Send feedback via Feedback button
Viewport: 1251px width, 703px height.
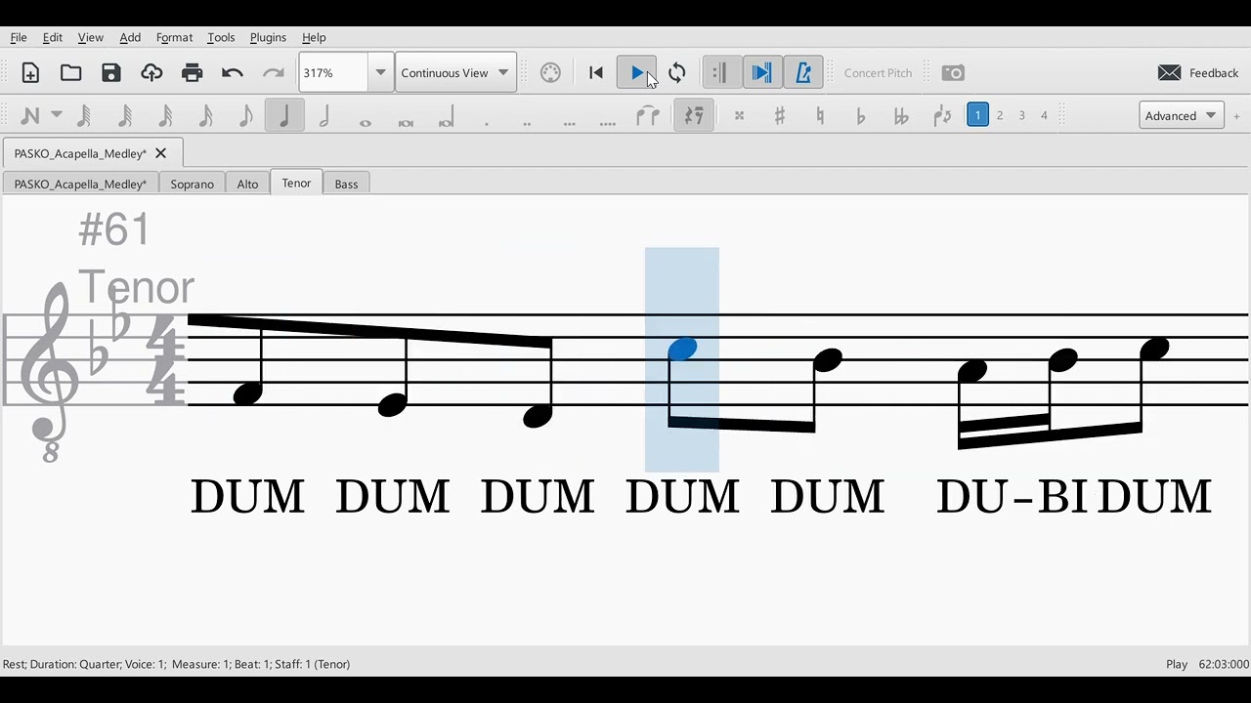1198,73
